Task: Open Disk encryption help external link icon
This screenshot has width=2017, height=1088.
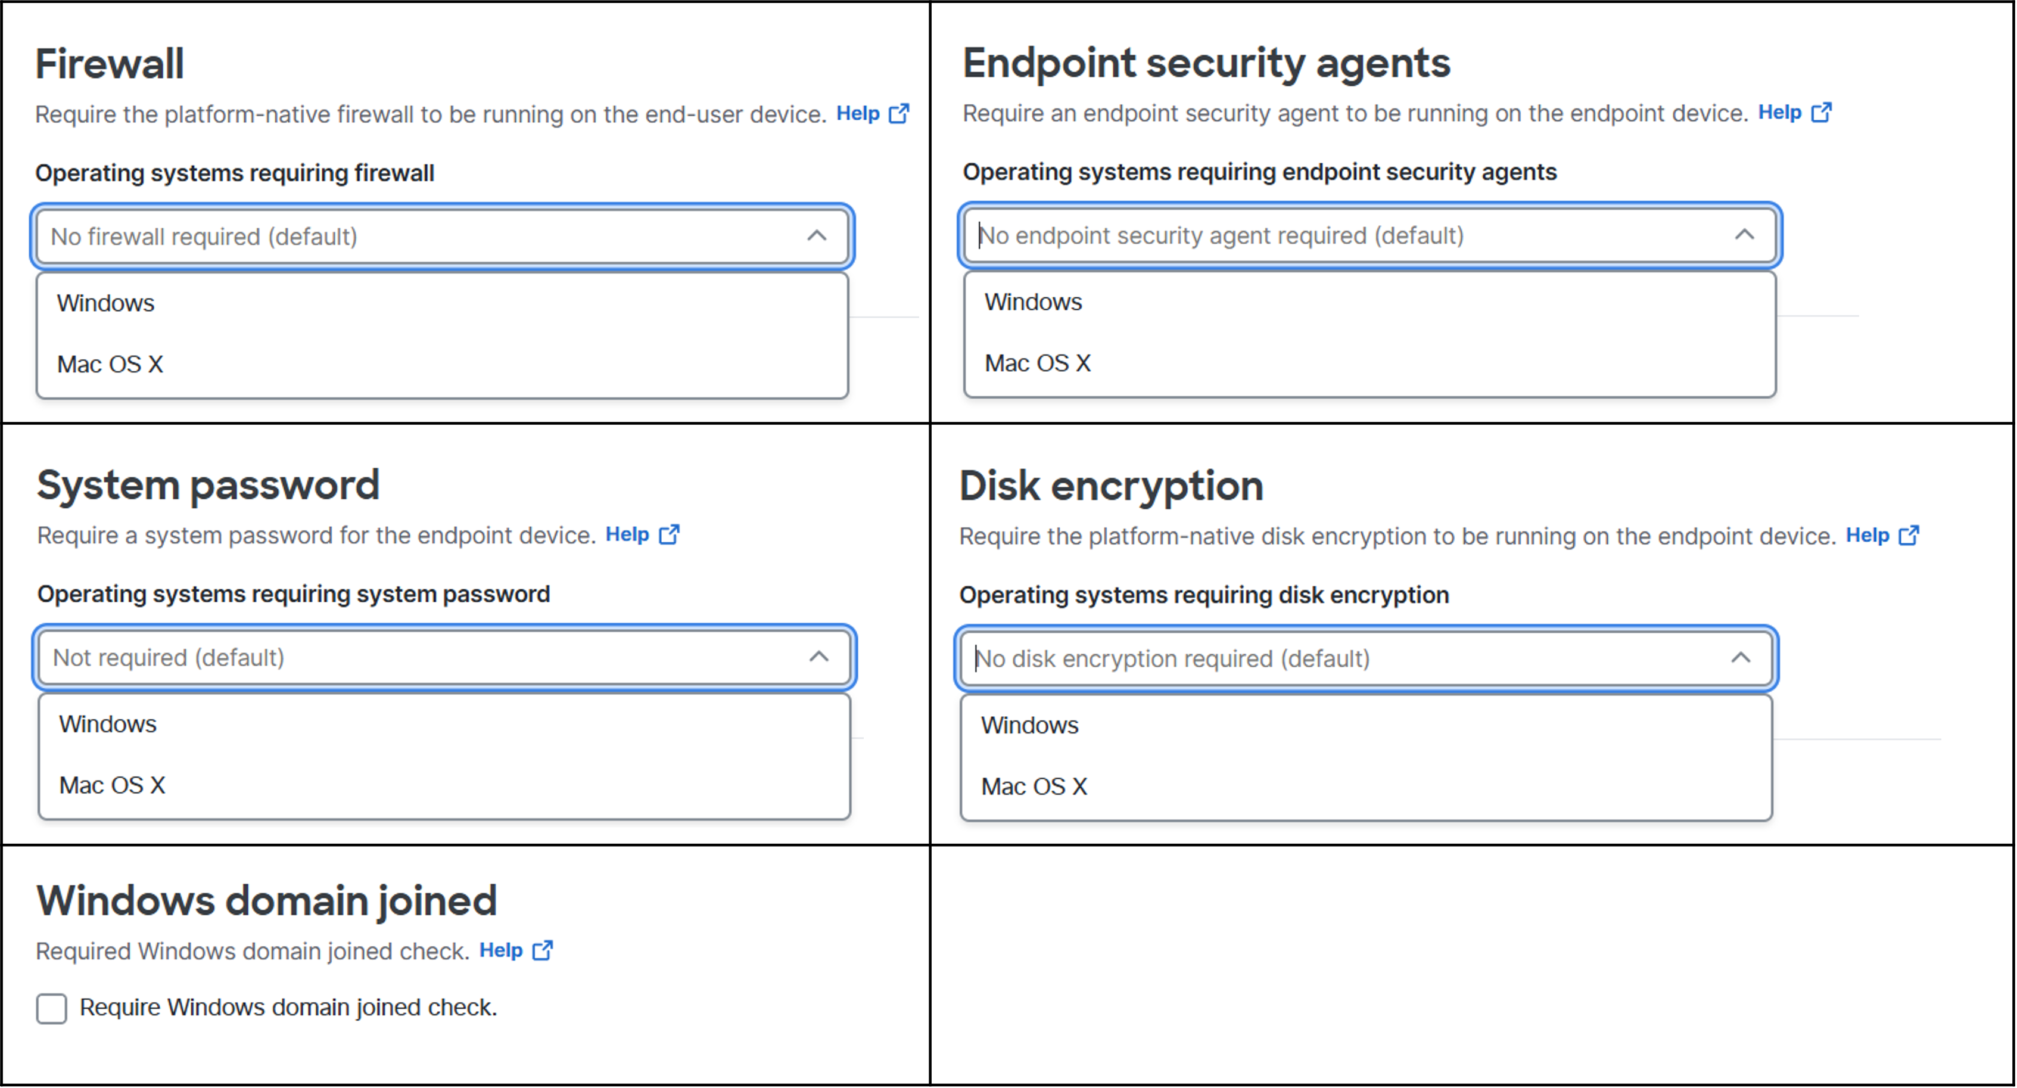Action: coord(1909,536)
